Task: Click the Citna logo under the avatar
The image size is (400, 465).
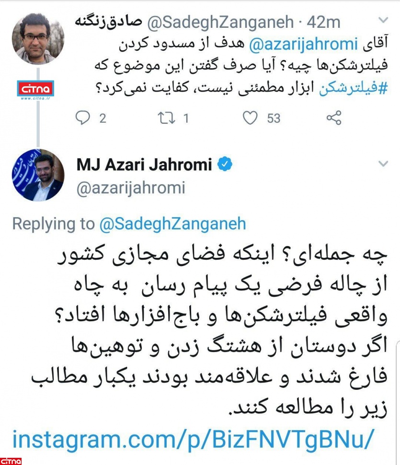Action: pyautogui.click(x=35, y=89)
